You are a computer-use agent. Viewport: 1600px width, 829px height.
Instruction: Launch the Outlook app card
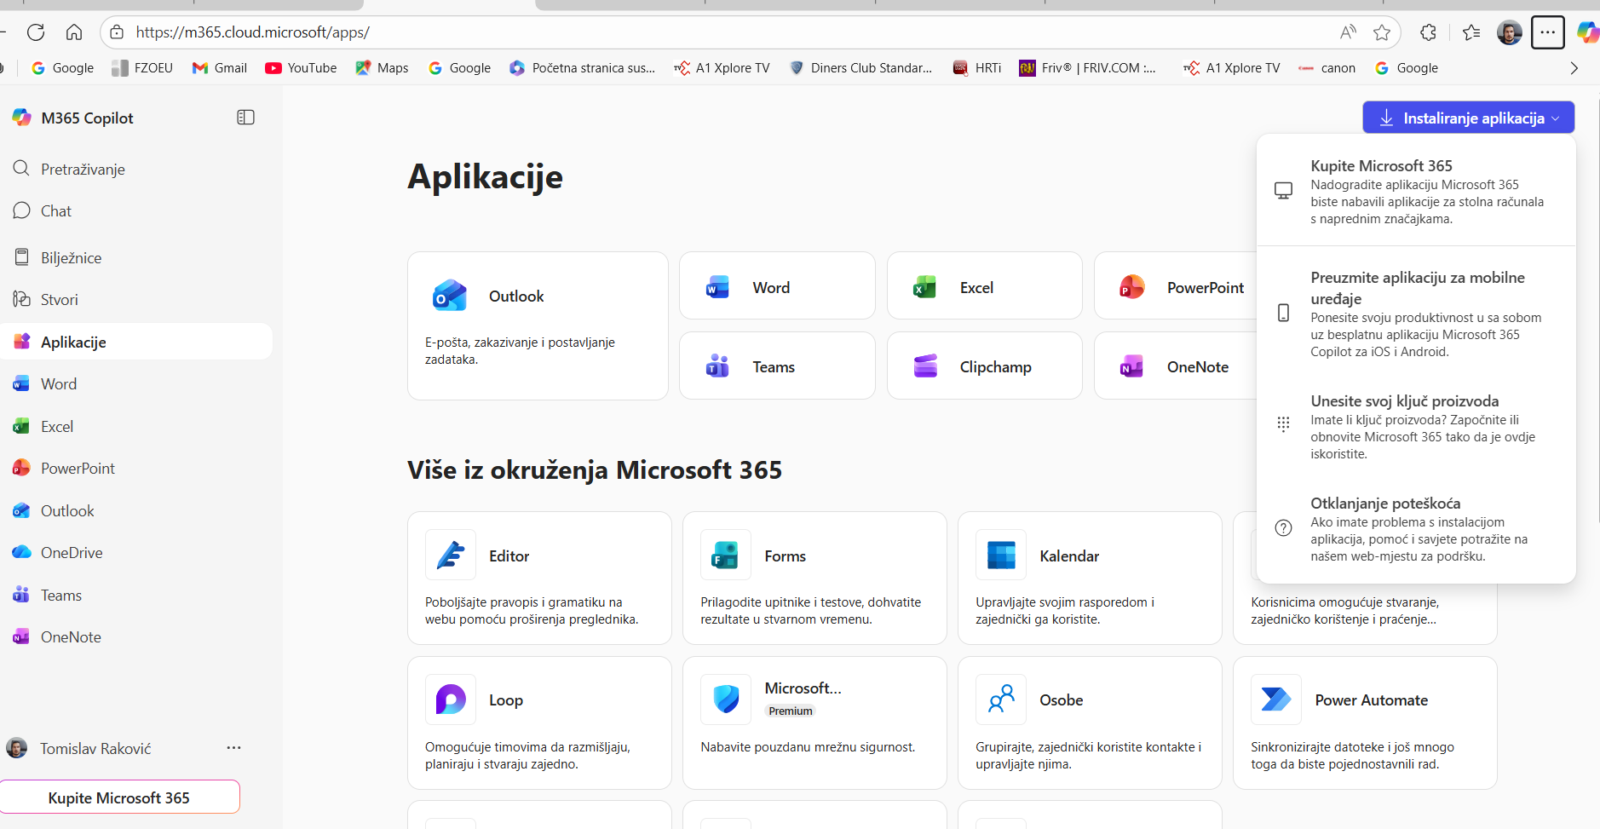click(x=538, y=325)
